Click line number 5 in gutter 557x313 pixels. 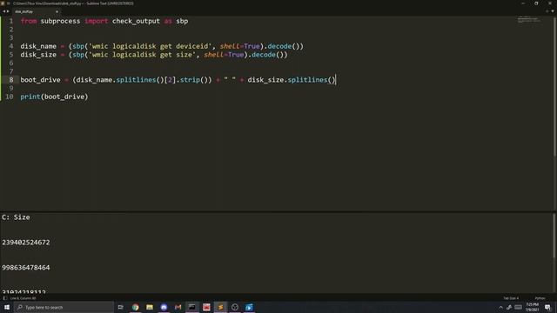(x=11, y=55)
